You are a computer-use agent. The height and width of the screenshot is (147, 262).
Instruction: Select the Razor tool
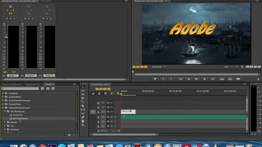tap(83, 106)
